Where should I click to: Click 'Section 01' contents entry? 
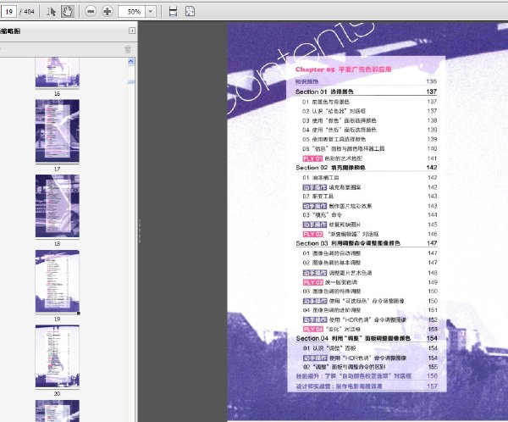click(x=366, y=92)
